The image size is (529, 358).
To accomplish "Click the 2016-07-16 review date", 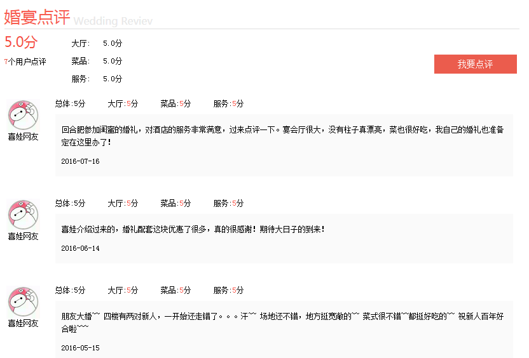I will click(x=80, y=161).
